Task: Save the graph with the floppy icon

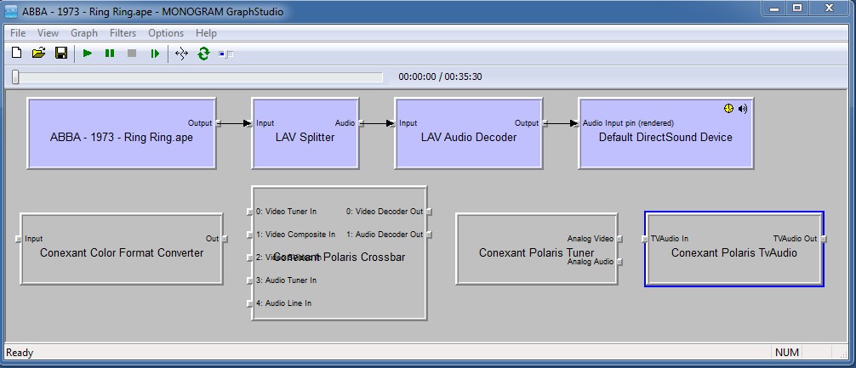Action: [61, 53]
